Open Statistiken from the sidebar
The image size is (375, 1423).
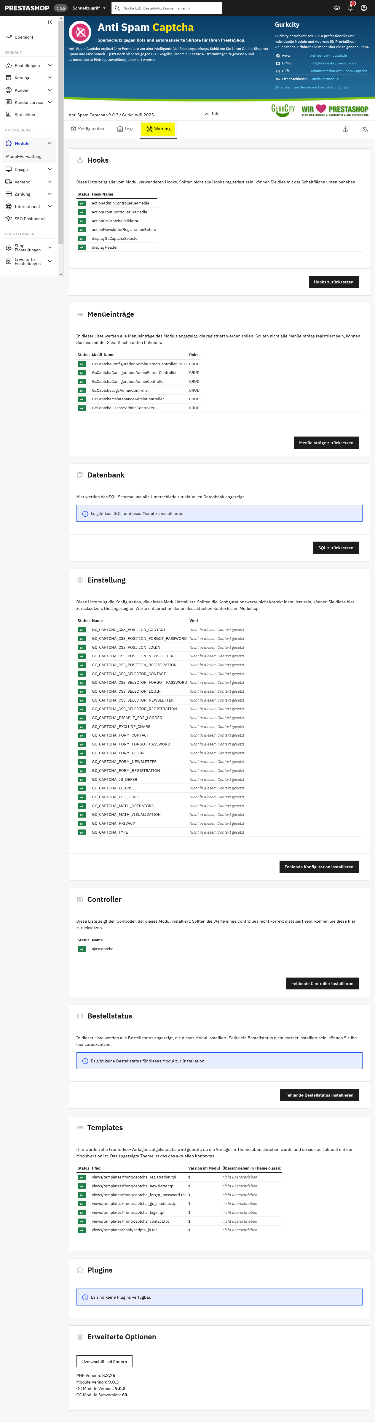(24, 115)
